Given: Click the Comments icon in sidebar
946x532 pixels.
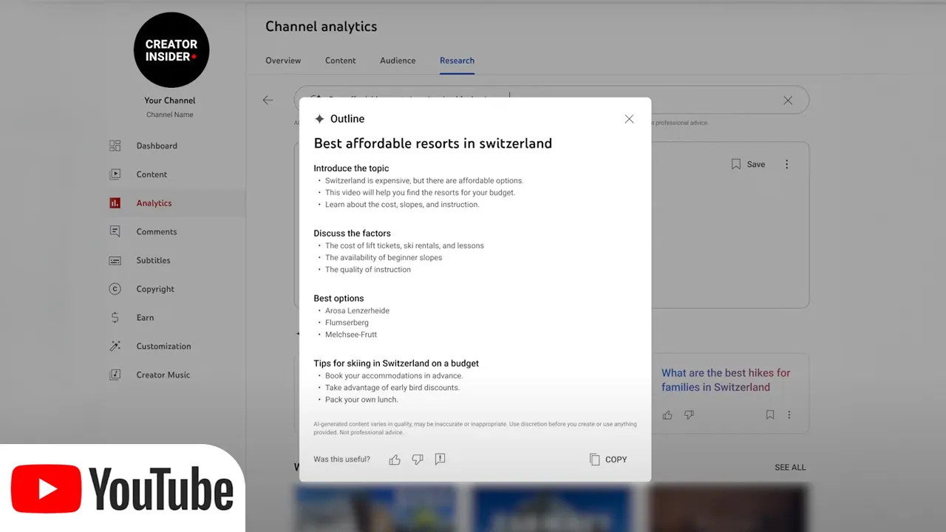Looking at the screenshot, I should coord(115,232).
